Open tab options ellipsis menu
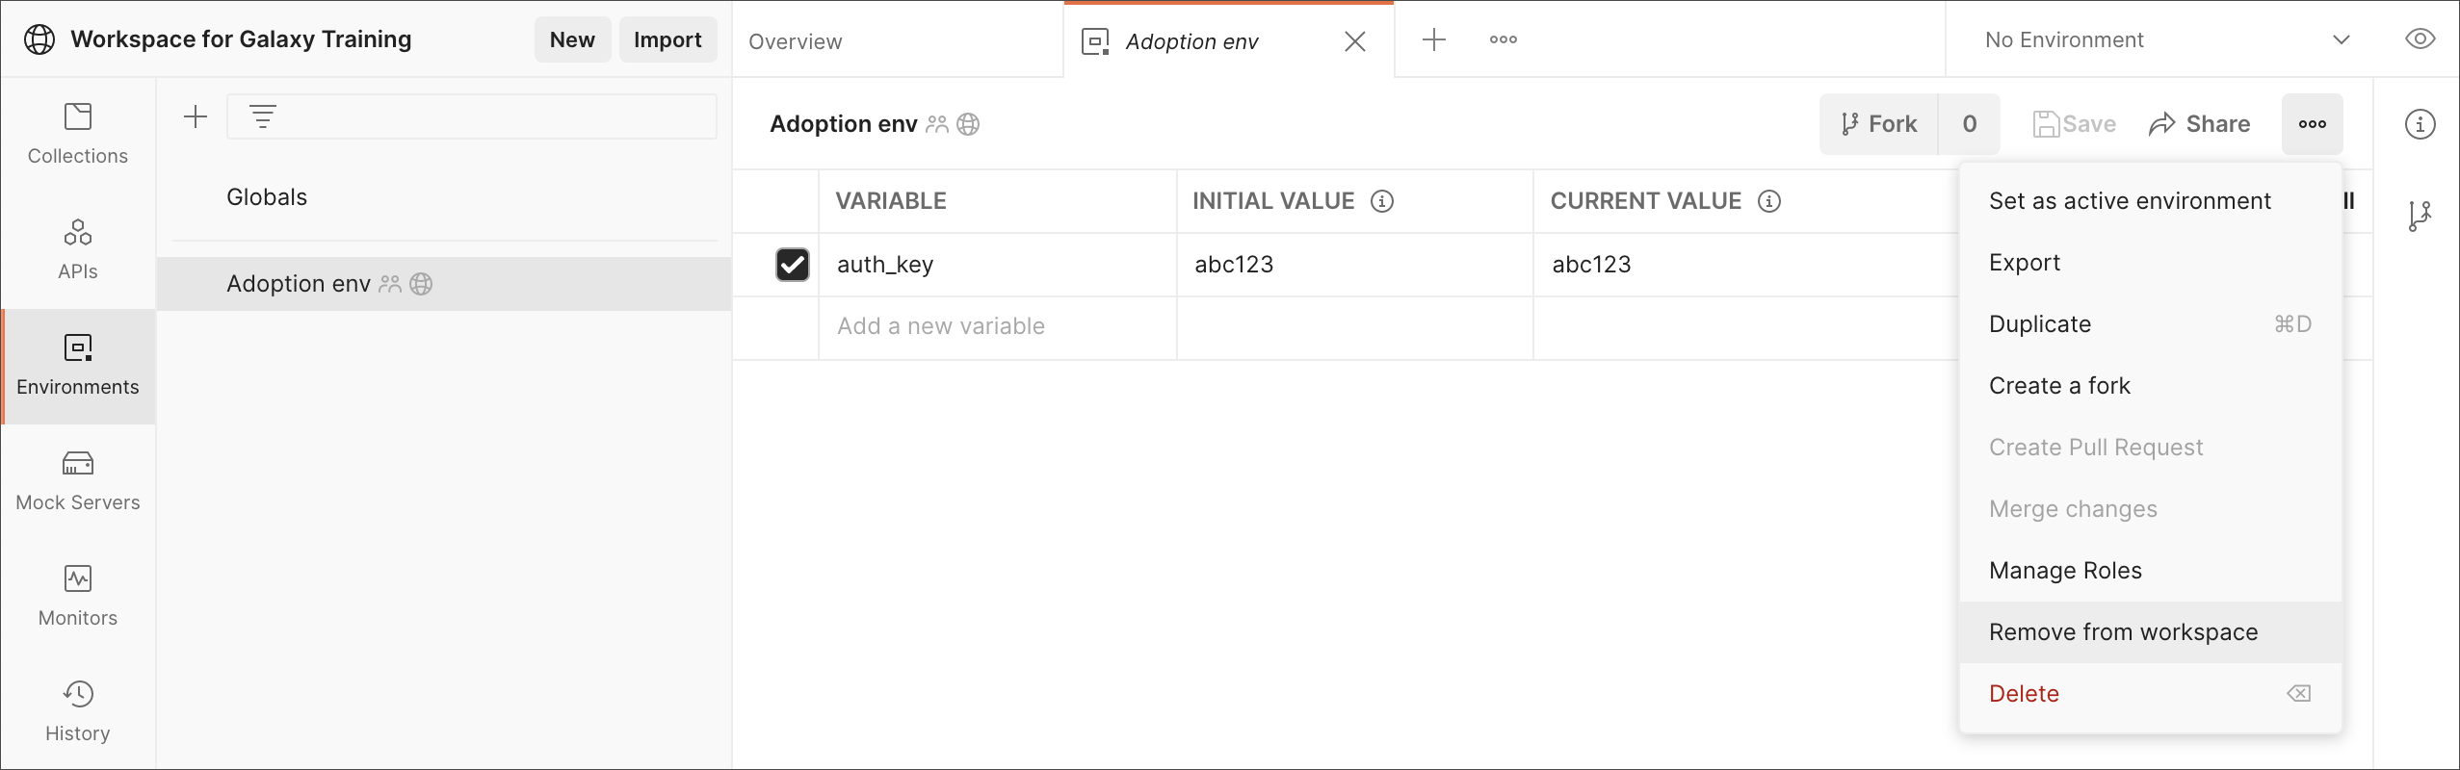The height and width of the screenshot is (770, 2460). tap(1504, 39)
